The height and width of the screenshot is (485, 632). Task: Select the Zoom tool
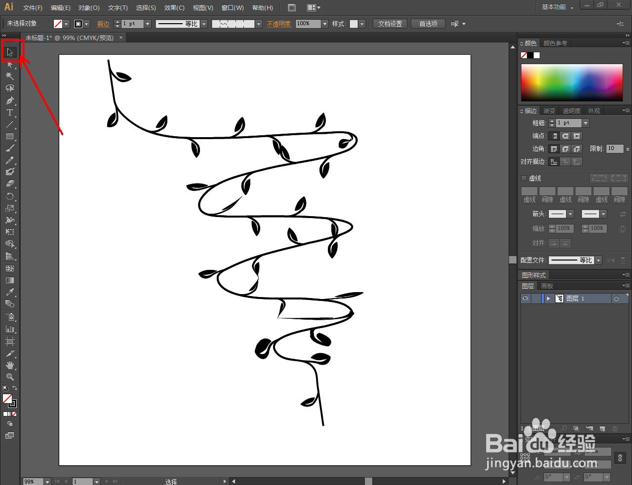pos(10,377)
